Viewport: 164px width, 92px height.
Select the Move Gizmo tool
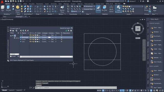111,9
